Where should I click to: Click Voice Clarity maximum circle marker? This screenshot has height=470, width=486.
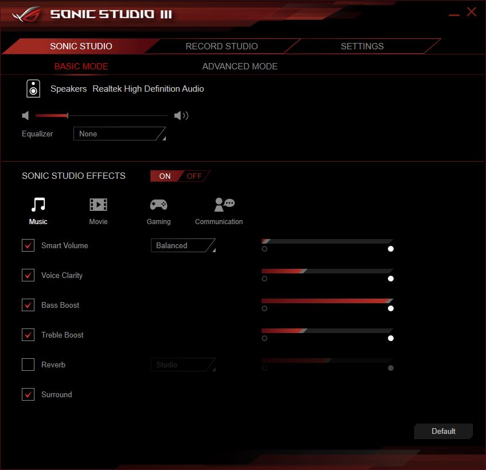pos(391,279)
